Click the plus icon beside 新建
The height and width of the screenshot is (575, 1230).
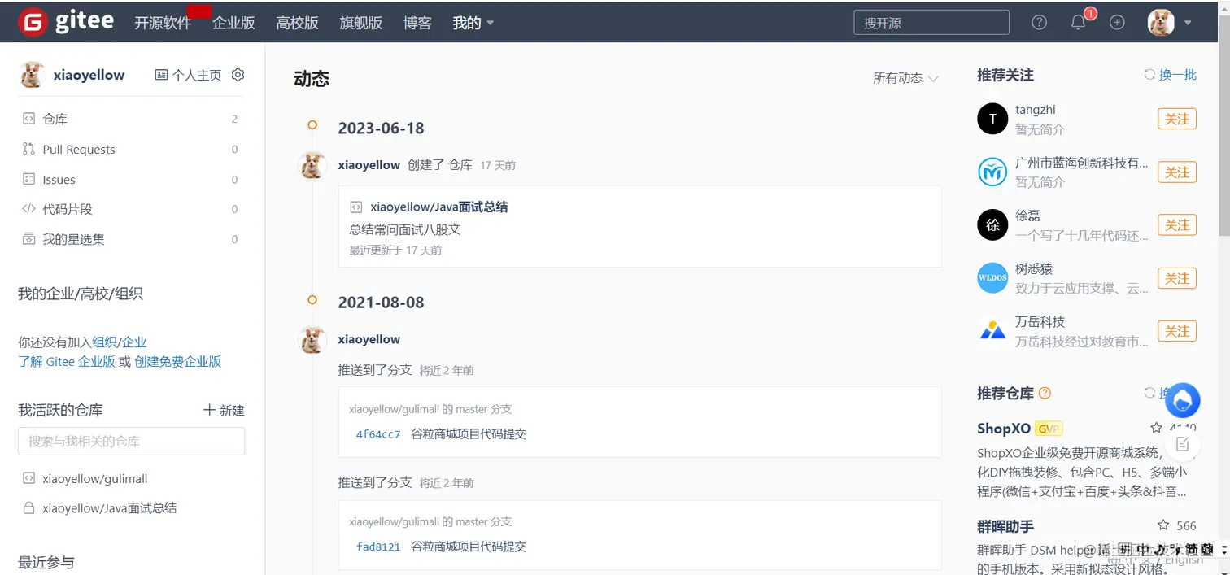coord(209,410)
